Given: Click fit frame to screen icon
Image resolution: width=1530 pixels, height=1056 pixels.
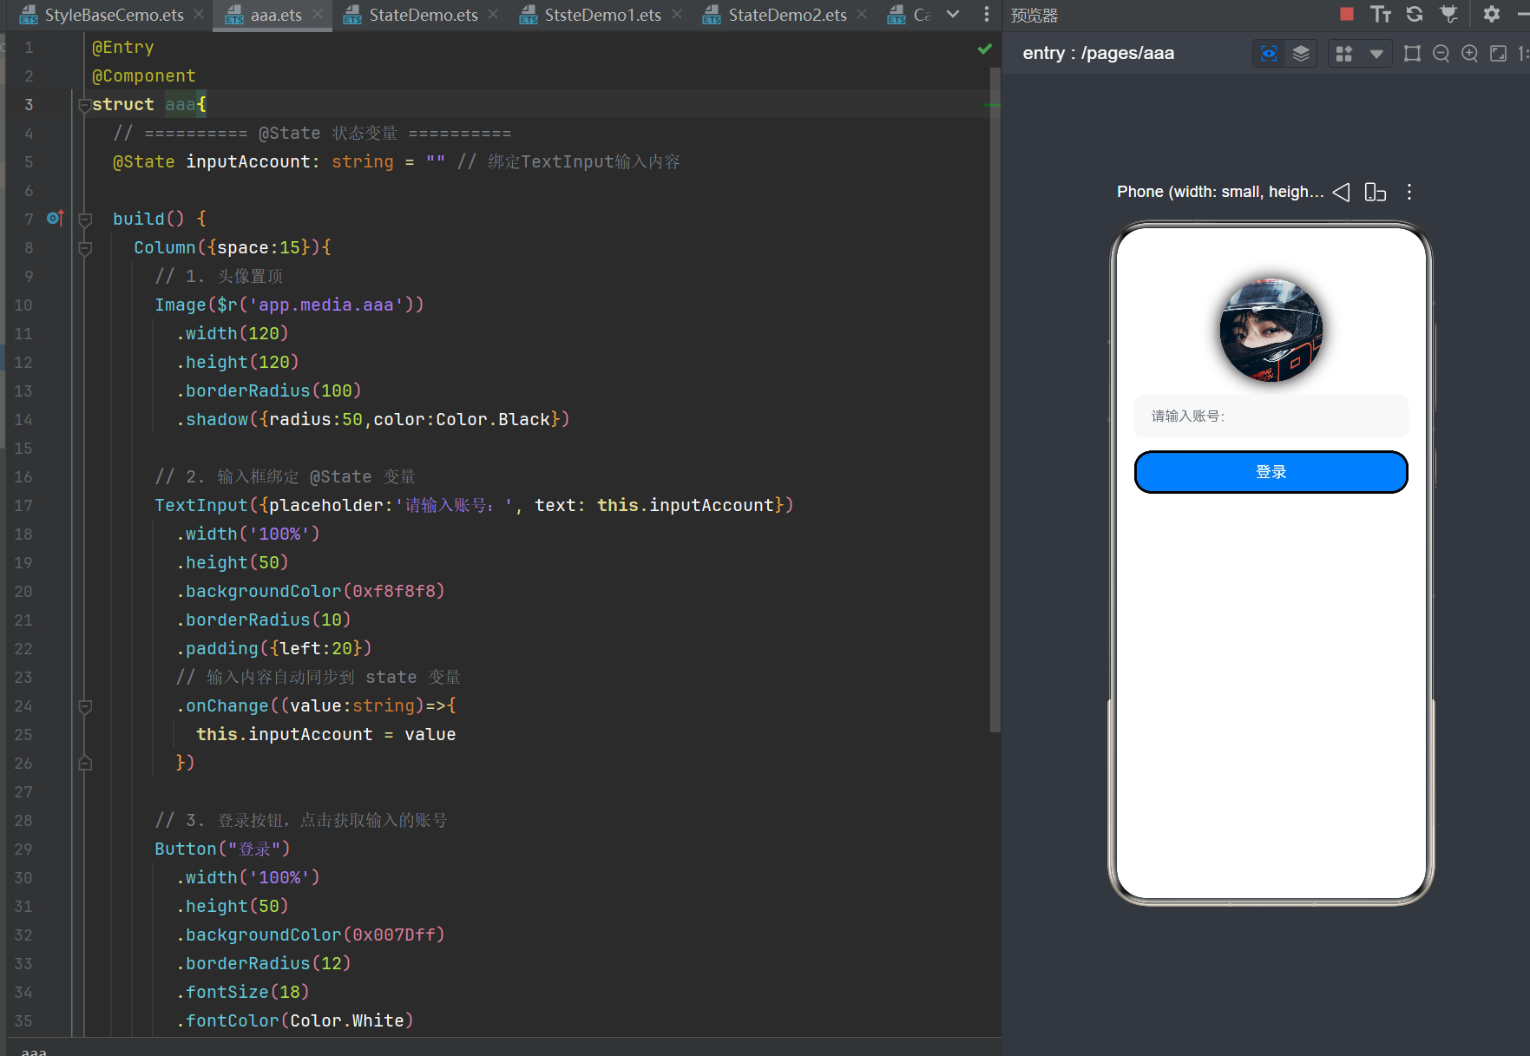Looking at the screenshot, I should tap(1412, 54).
